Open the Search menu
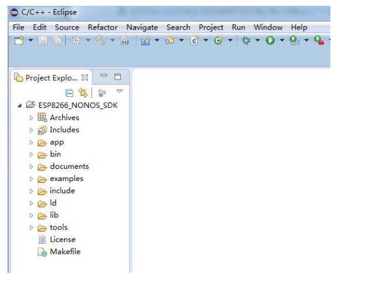Screen dimensions: 374x303 [178, 27]
